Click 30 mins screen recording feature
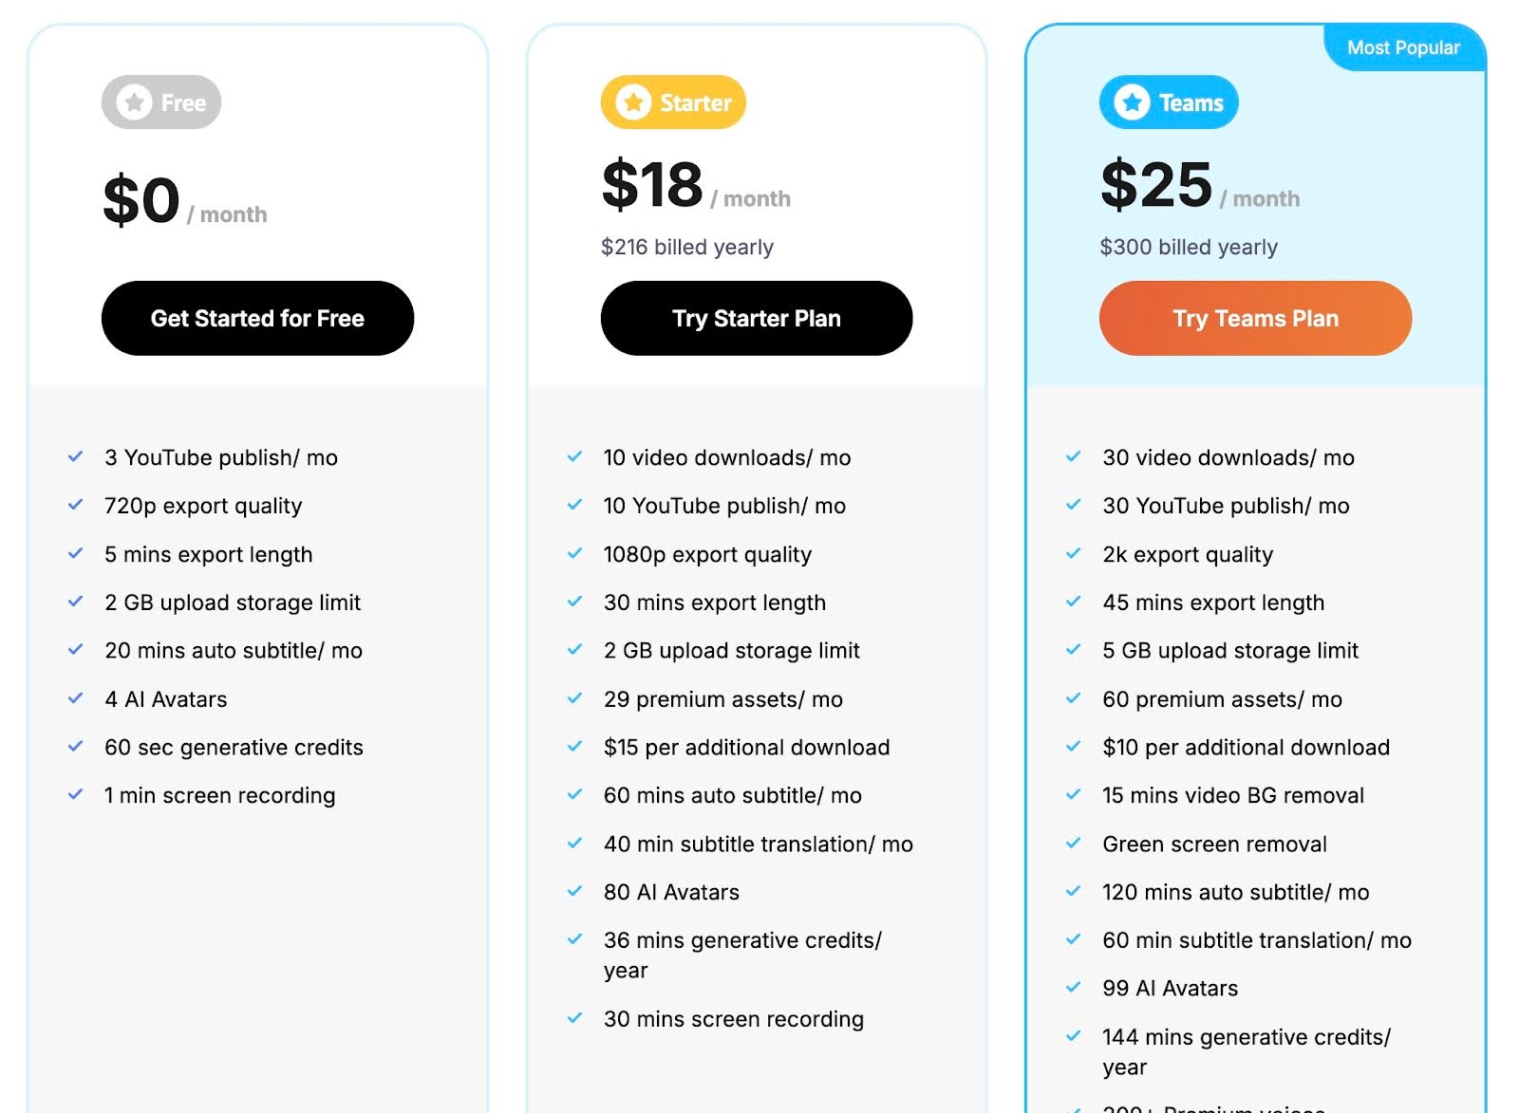The image size is (1519, 1113). click(733, 1019)
